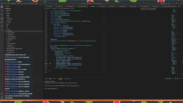Click the debug toolbar Pause button
This screenshot has width=183, height=103.
[143, 9]
